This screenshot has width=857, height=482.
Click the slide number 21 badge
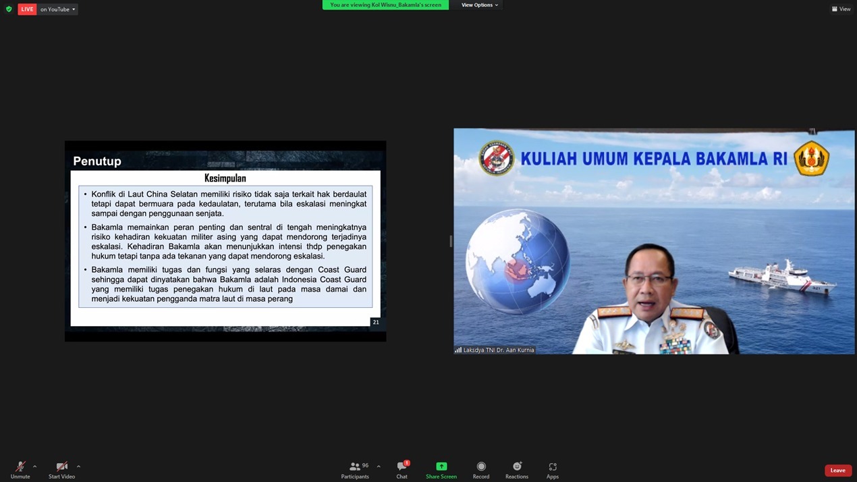(376, 322)
